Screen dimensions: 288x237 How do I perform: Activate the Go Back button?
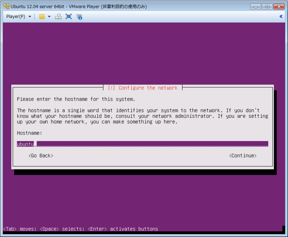click(41, 156)
